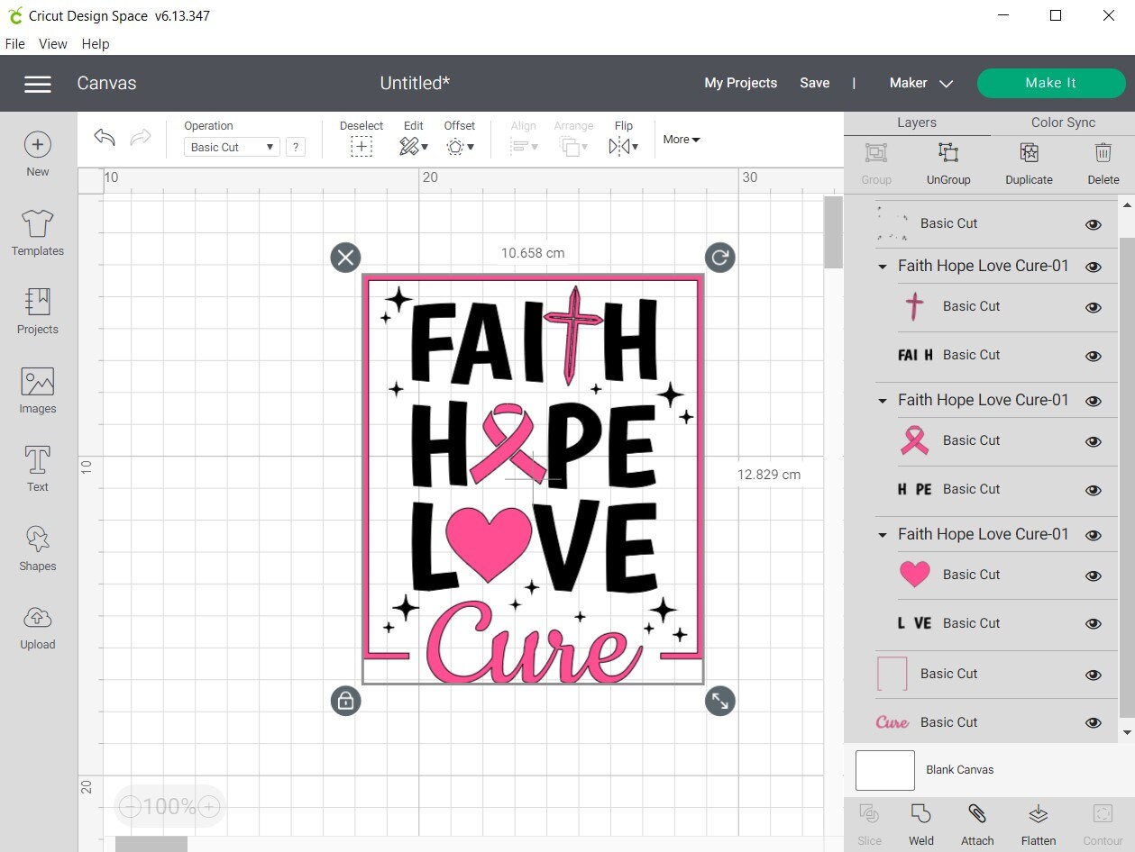Open the Operation dropdown
This screenshot has height=852, width=1135.
[232, 146]
